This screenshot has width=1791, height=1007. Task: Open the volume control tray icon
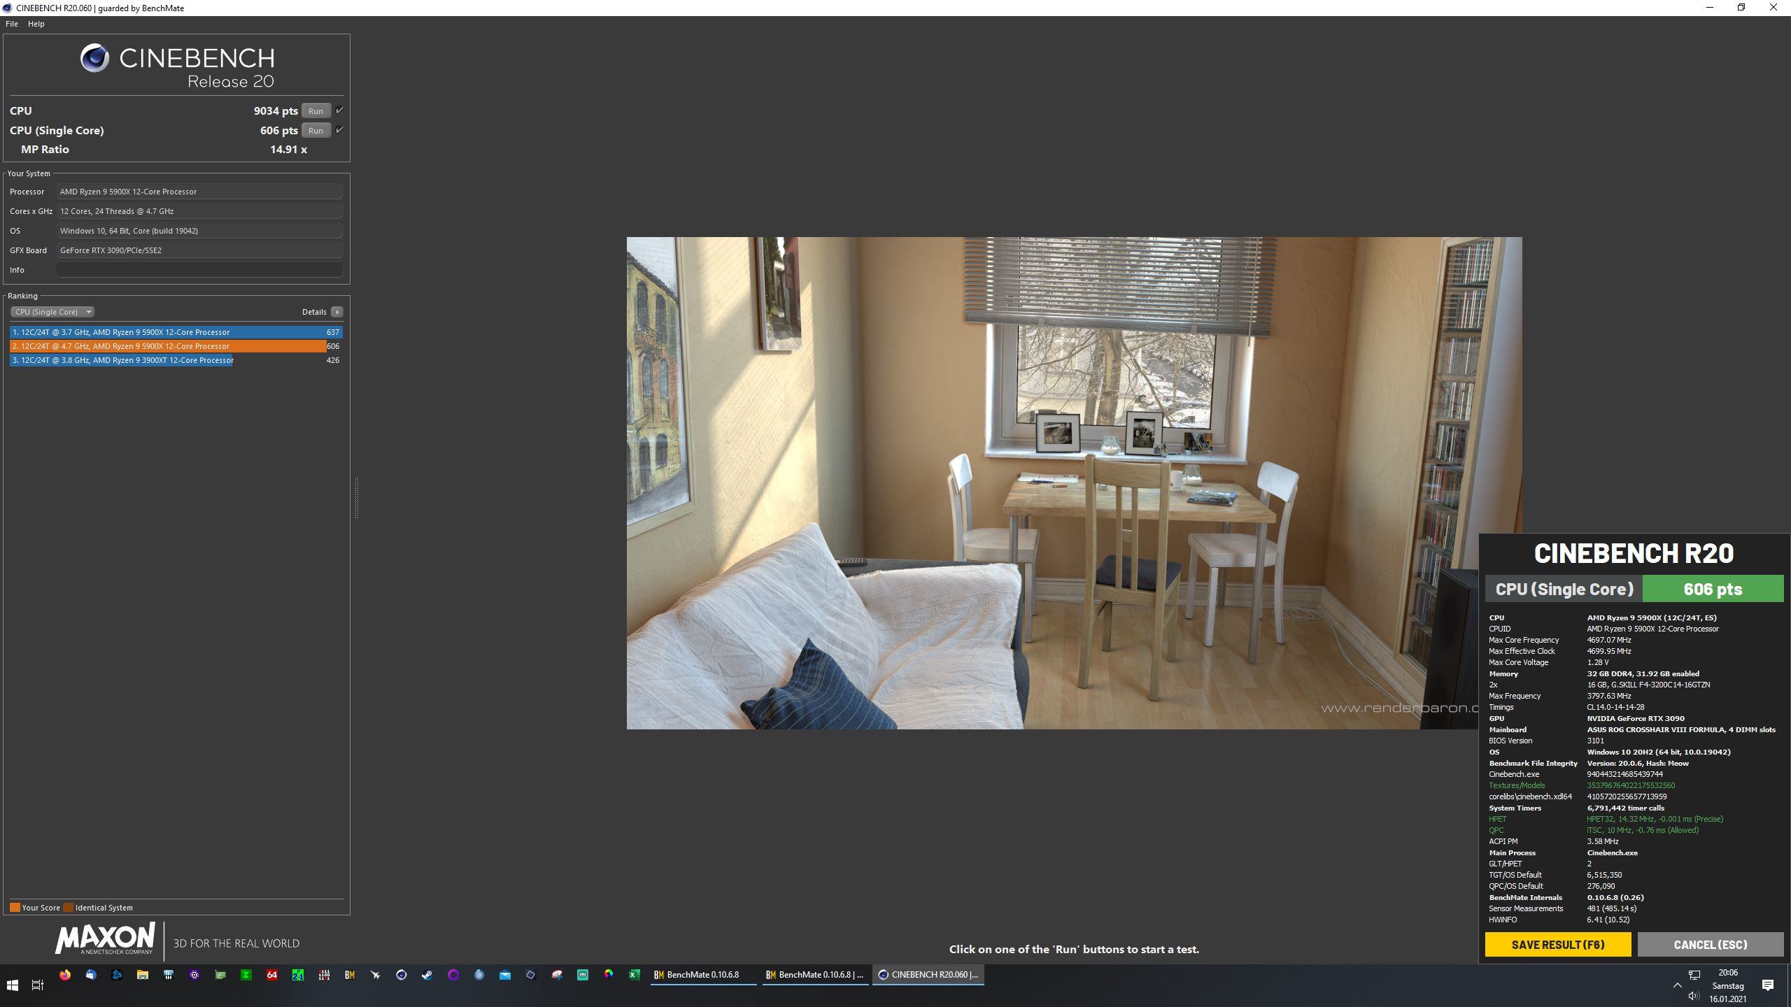[x=1694, y=996]
